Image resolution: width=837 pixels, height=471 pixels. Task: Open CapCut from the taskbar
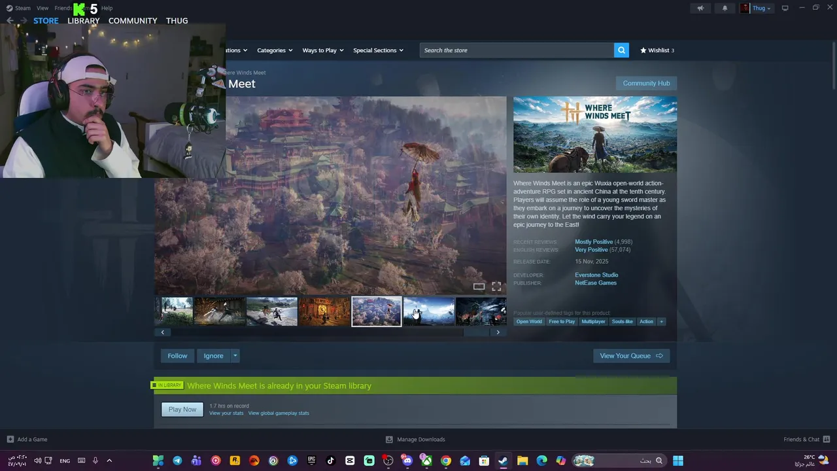tap(350, 461)
